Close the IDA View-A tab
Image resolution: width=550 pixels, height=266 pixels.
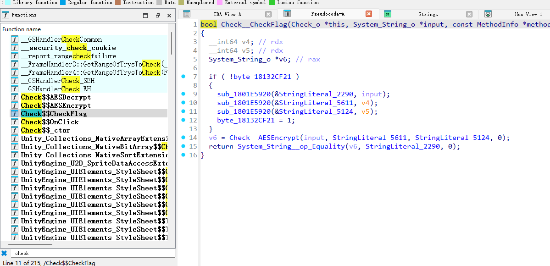pos(268,14)
